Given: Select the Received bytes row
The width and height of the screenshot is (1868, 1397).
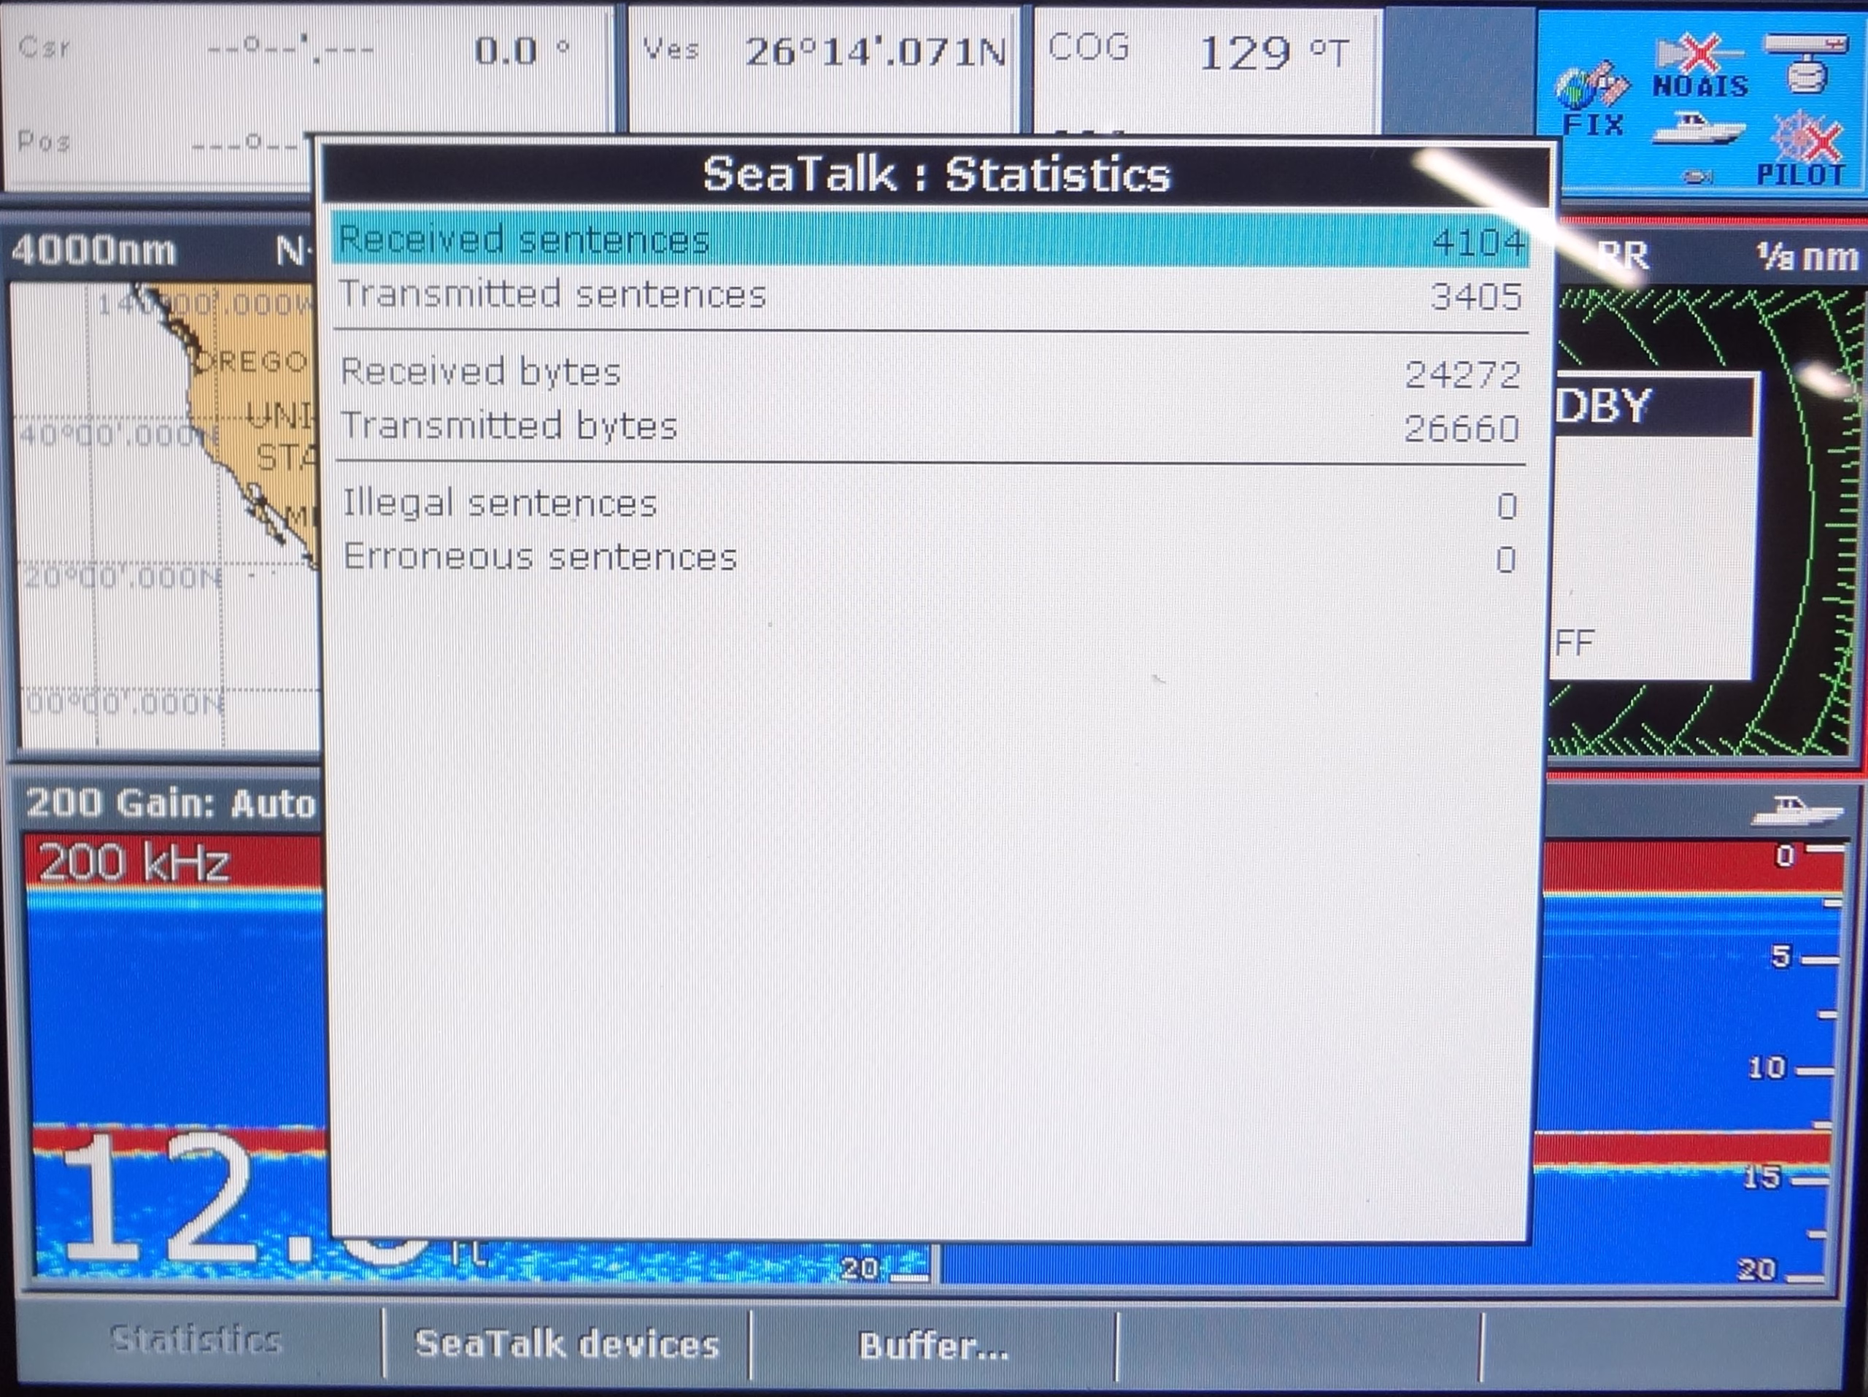Looking at the screenshot, I should tap(929, 372).
